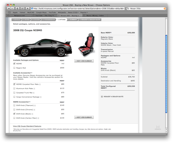
Task: Check the Aluminum Kick Plate accessory
Action: [x=14, y=88]
